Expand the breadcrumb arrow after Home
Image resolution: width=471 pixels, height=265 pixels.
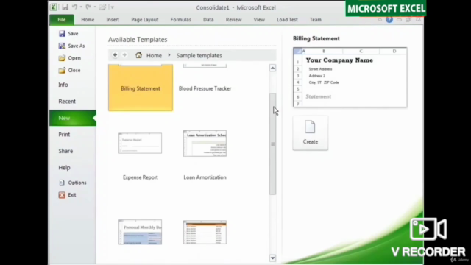click(x=169, y=55)
